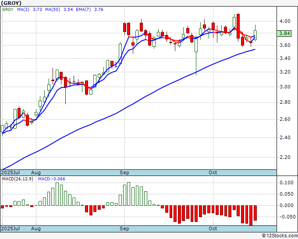Click Aug on price chart time axis
298x239 pixels.
tap(36, 172)
